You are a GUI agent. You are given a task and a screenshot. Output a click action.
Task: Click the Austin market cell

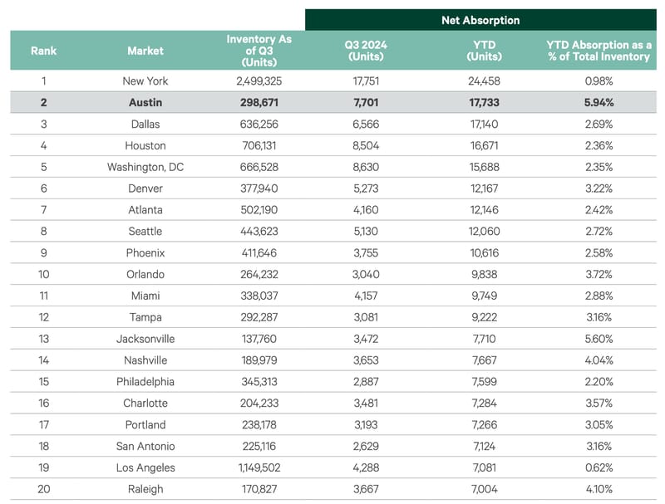click(x=145, y=102)
